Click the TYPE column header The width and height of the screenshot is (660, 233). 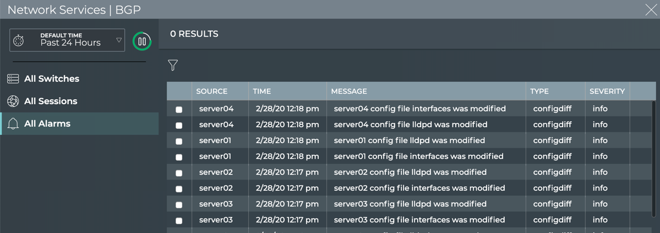[539, 92]
